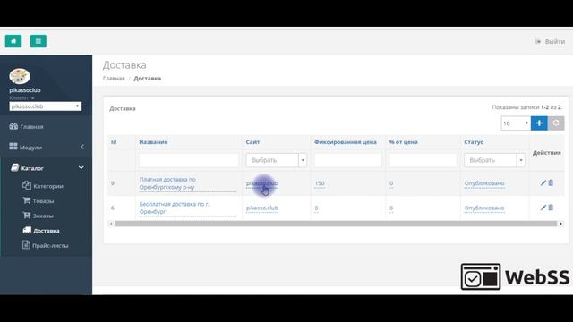Focus the % от цена filter input
The image size is (573, 322).
(x=423, y=160)
